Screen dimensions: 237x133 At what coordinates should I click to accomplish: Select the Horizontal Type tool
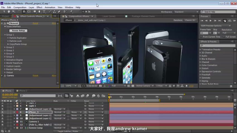tap(44, 11)
